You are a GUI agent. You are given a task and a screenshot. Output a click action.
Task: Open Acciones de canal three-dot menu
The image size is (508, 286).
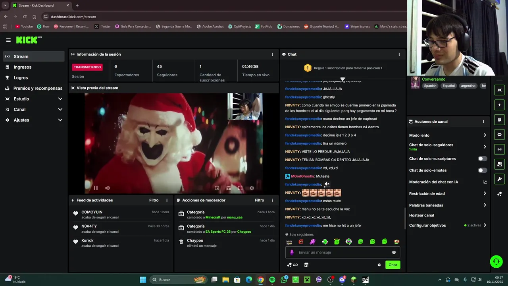point(483,122)
